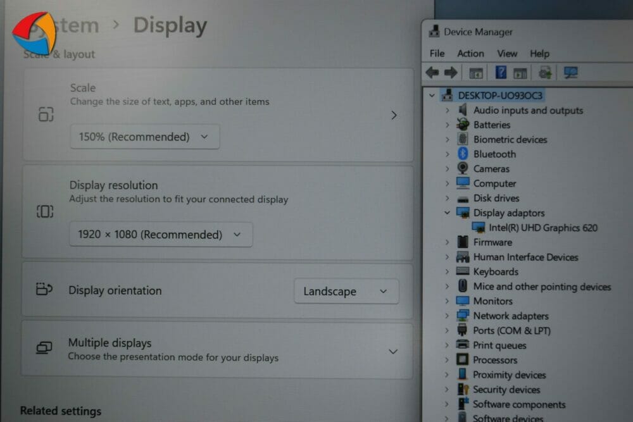This screenshot has height=422, width=633.
Task: Expand the Multiple displays section chevron
Action: 393,351
